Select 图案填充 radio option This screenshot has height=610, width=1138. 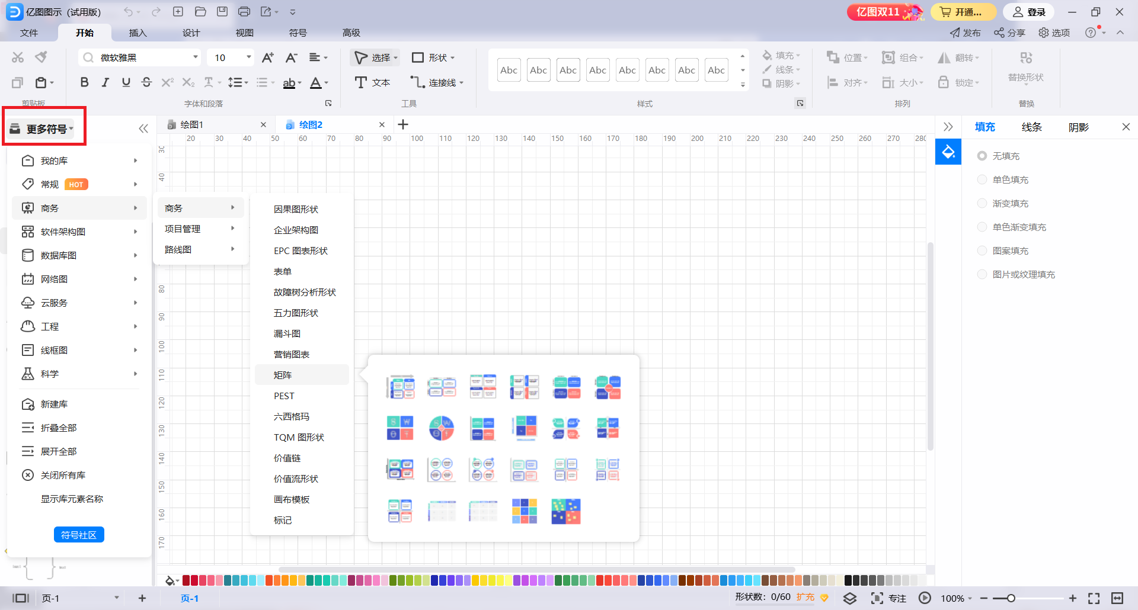[982, 251]
